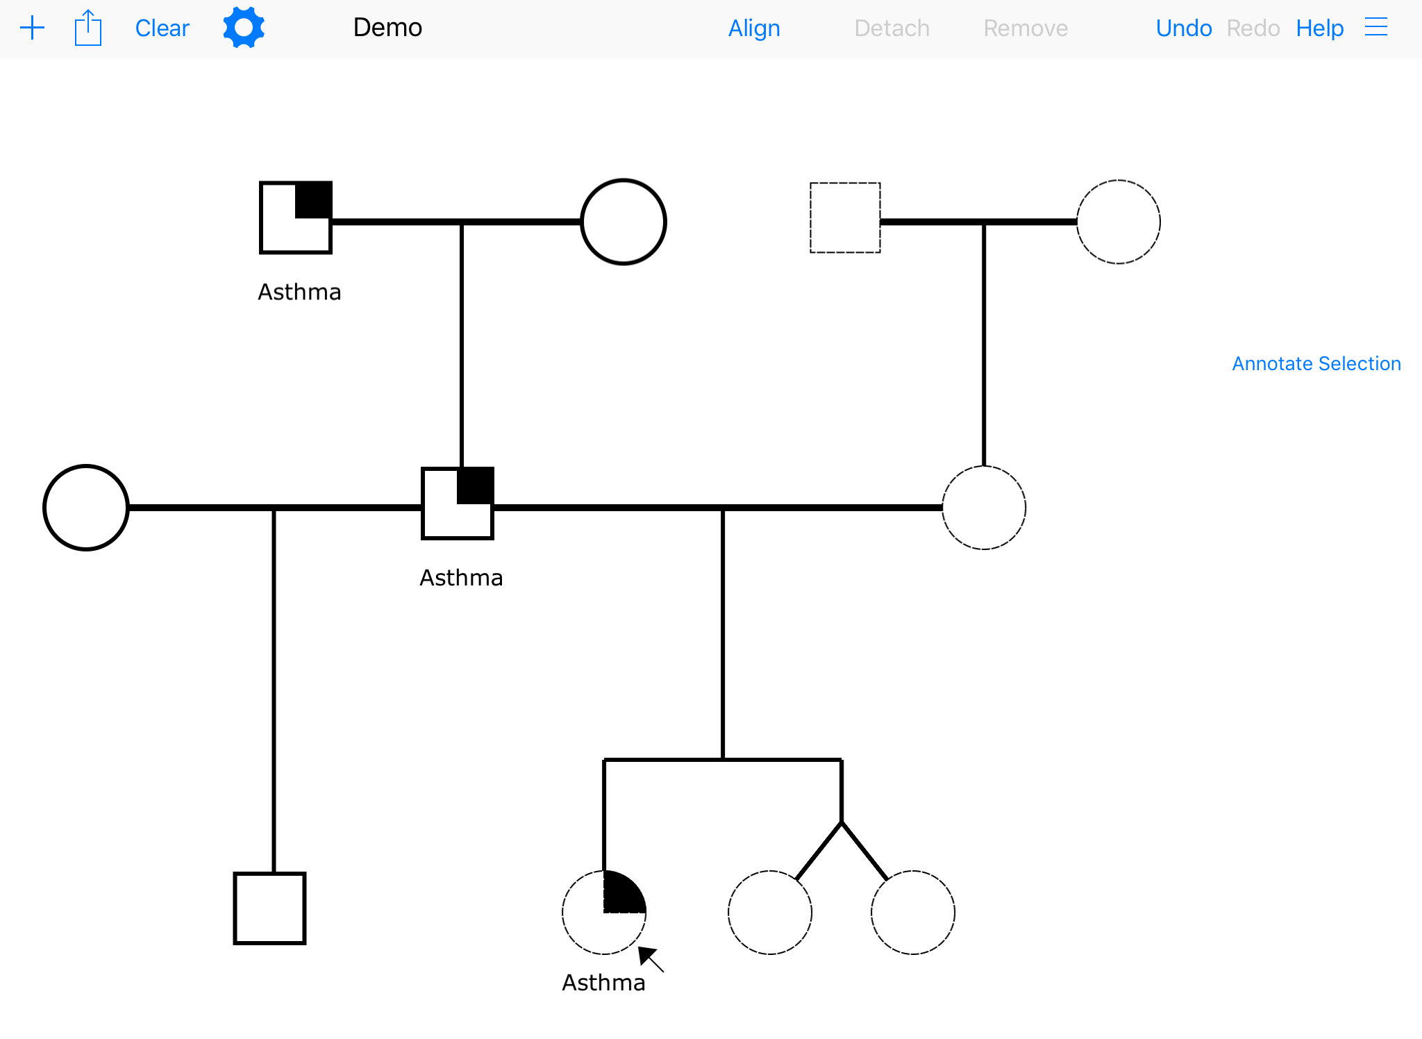The height and width of the screenshot is (1039, 1422).
Task: Select the bottom-left unaffected male square
Action: click(x=269, y=908)
